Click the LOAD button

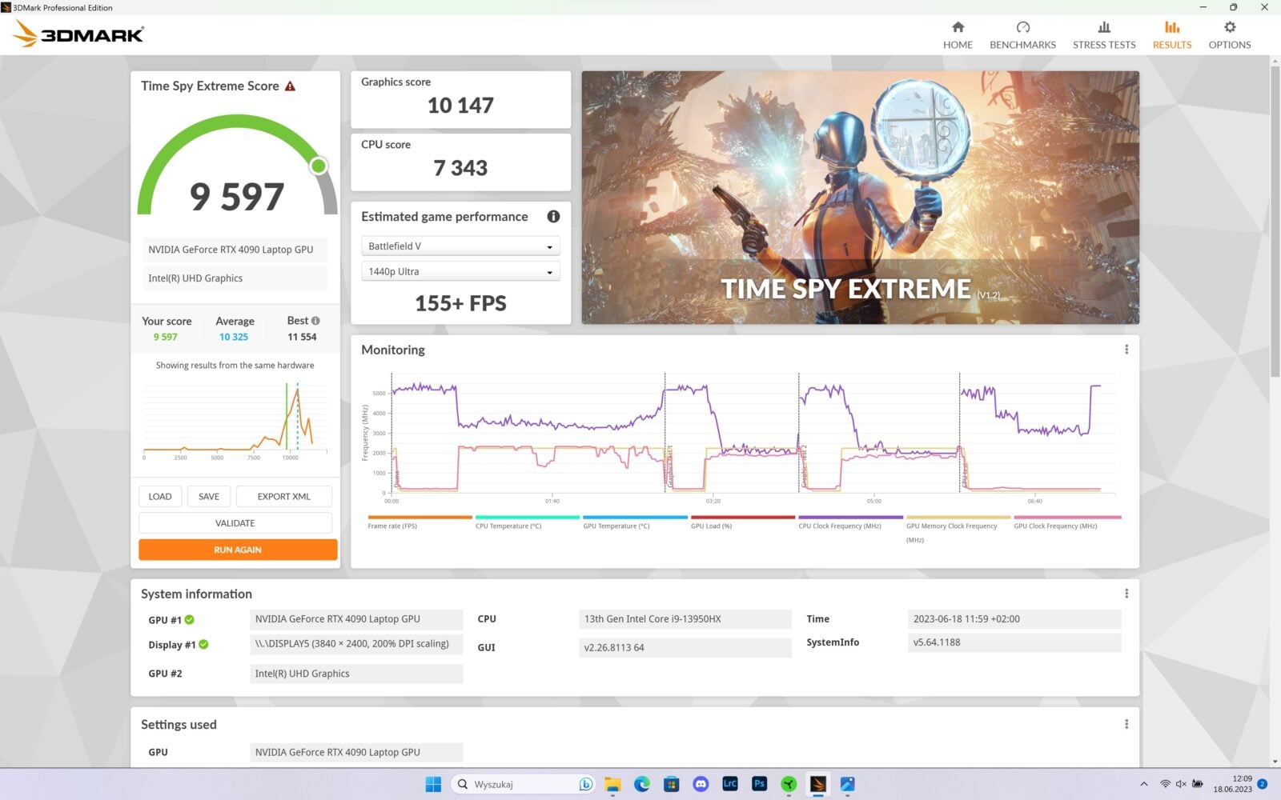tap(160, 496)
